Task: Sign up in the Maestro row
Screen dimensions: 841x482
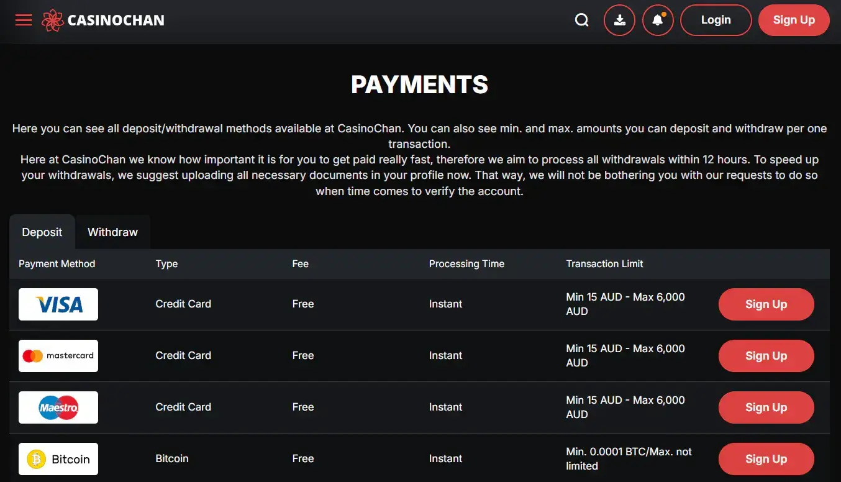Action: [766, 407]
